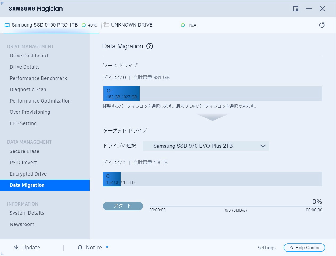Click the Update download arrow icon

coord(16,248)
